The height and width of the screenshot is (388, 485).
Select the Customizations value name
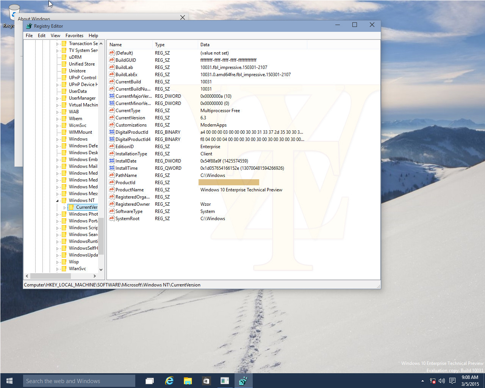[131, 125]
